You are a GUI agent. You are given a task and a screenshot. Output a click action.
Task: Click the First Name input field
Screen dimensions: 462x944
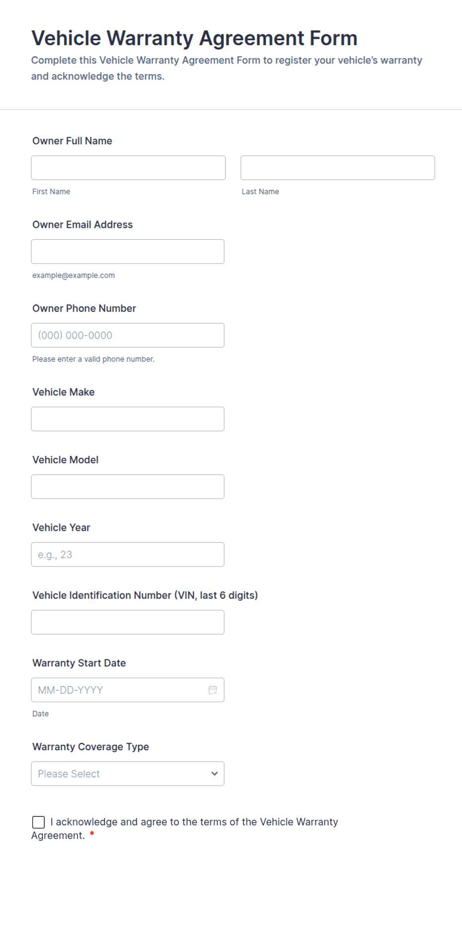click(128, 168)
